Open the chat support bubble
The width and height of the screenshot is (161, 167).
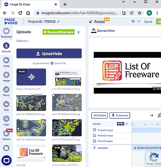tap(6, 160)
